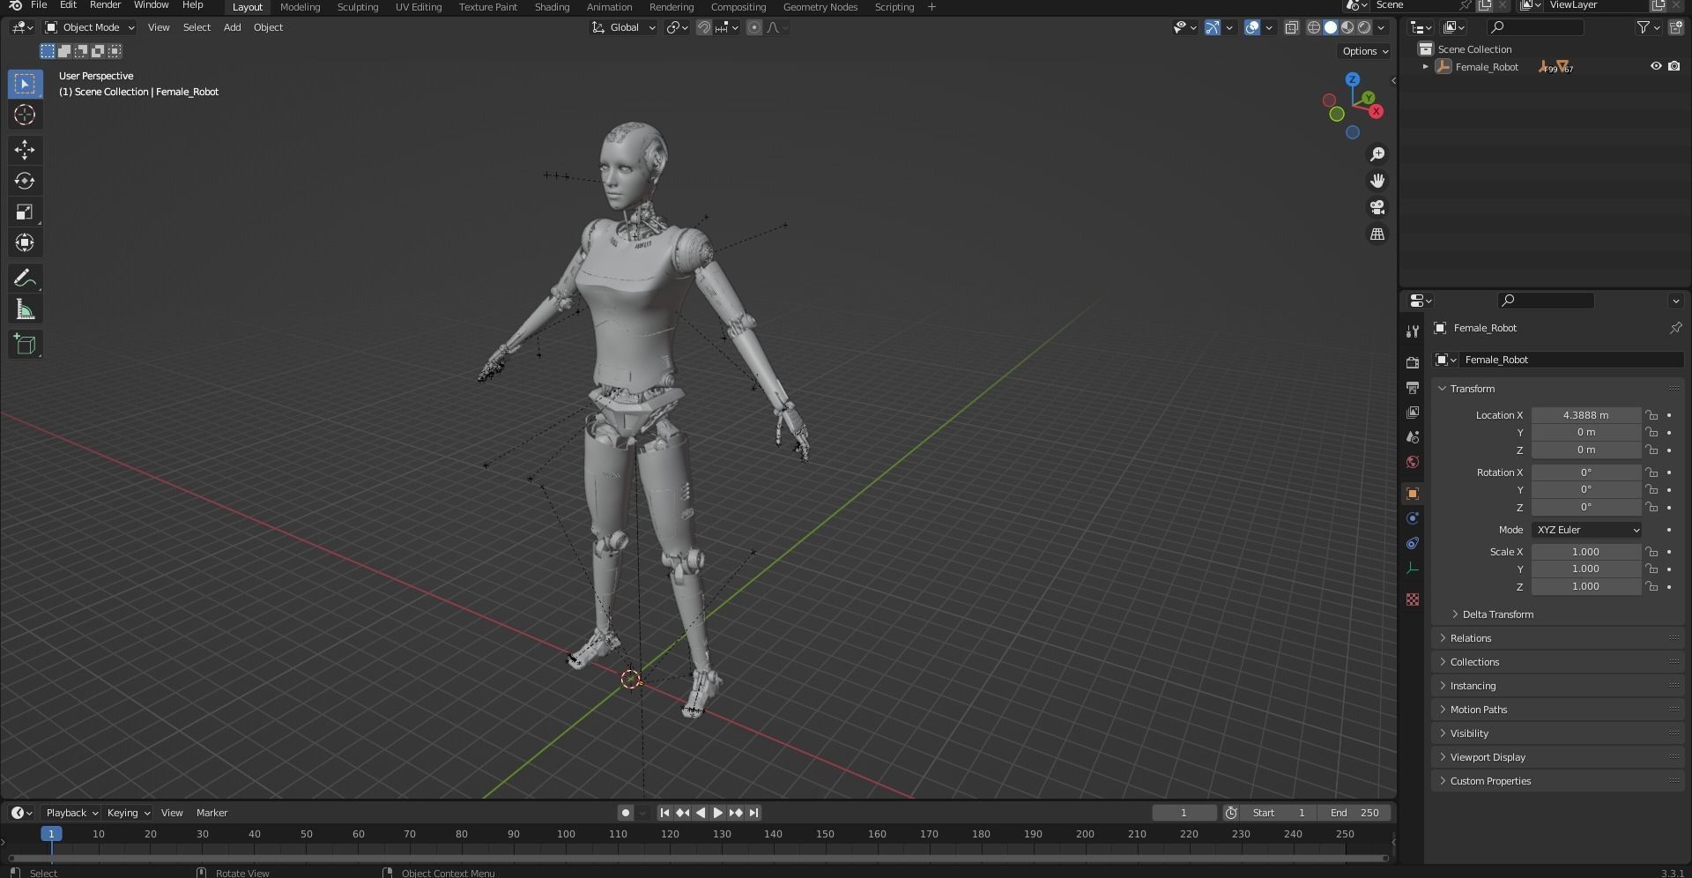Open the Texture properties tab
Screen dimensions: 1692x878
point(1413,599)
